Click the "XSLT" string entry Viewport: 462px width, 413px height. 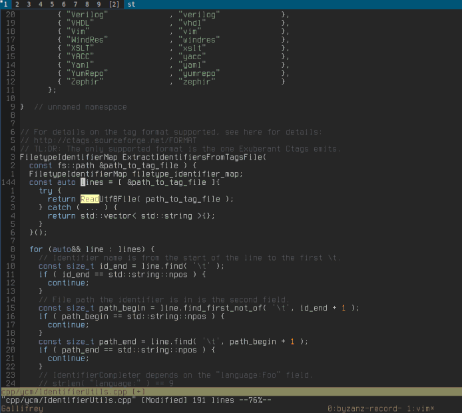click(80, 48)
